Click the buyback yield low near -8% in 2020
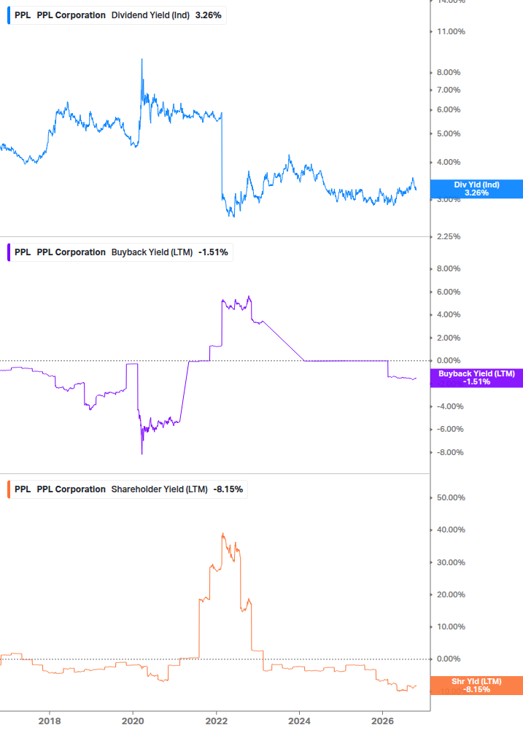 tap(142, 454)
